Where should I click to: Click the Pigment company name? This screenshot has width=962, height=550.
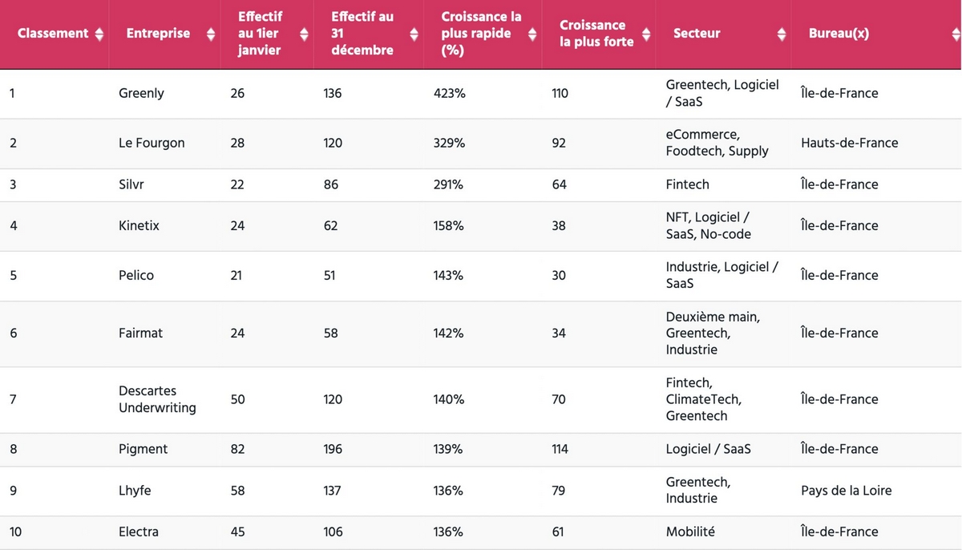point(143,449)
